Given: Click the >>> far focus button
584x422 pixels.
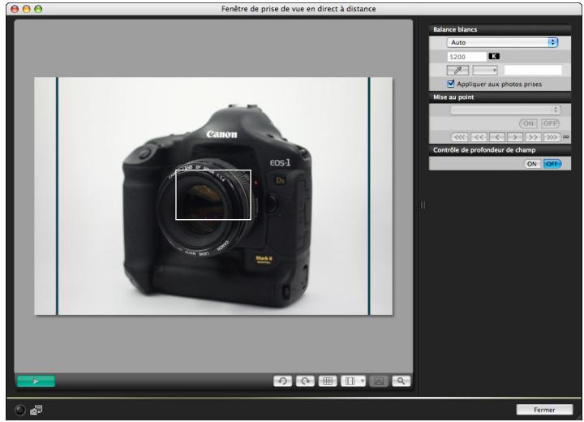Looking at the screenshot, I should point(552,137).
